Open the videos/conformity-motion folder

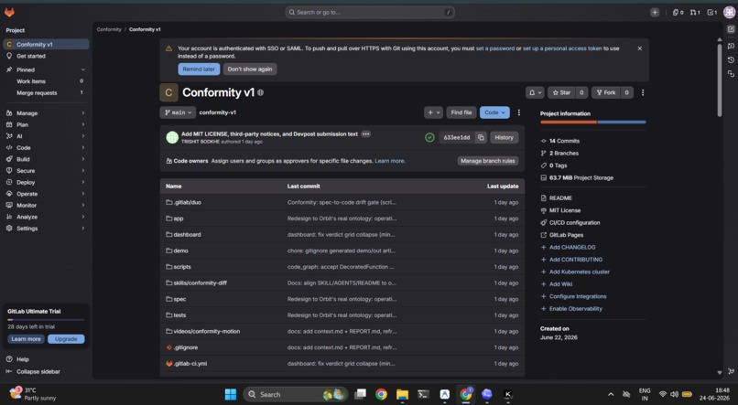point(207,331)
